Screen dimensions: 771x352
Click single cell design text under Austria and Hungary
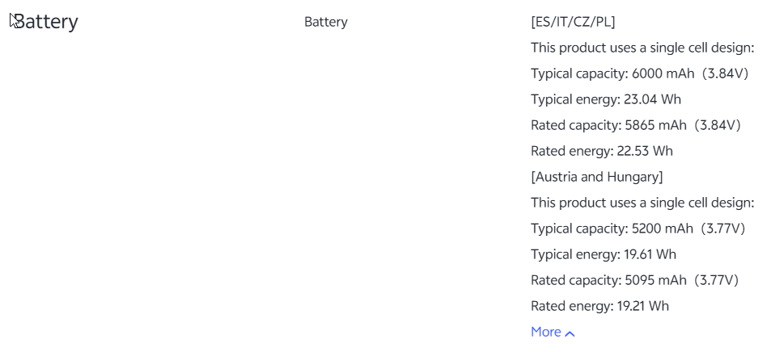[x=642, y=203]
